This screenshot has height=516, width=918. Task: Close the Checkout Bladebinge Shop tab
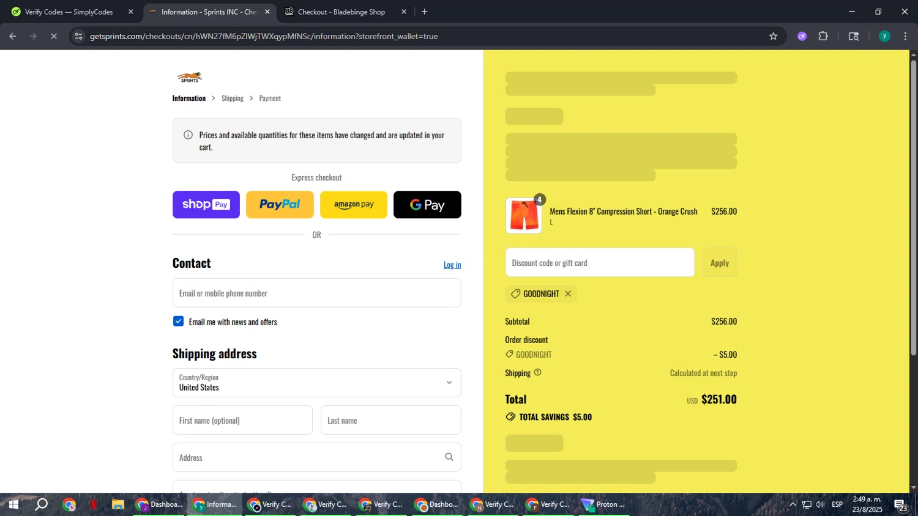coord(404,12)
